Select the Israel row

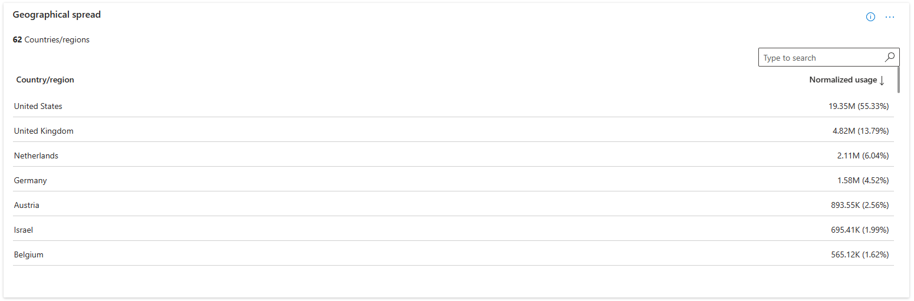coord(453,229)
